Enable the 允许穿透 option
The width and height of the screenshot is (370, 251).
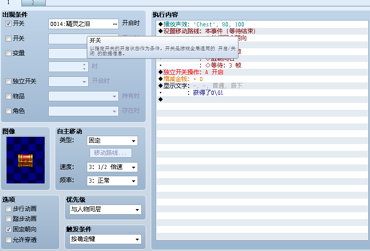pos(9,240)
